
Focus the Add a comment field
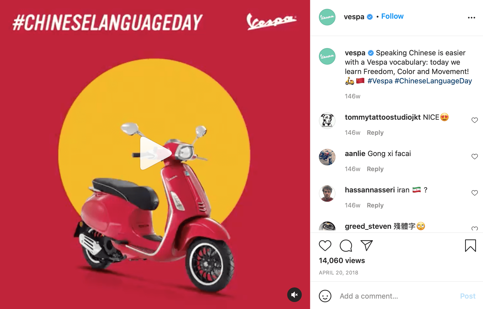point(397,296)
